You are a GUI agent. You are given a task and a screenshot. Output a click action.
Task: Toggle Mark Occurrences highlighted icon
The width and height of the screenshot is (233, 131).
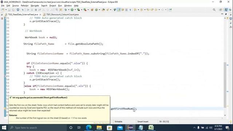pyautogui.click(x=119, y=10)
